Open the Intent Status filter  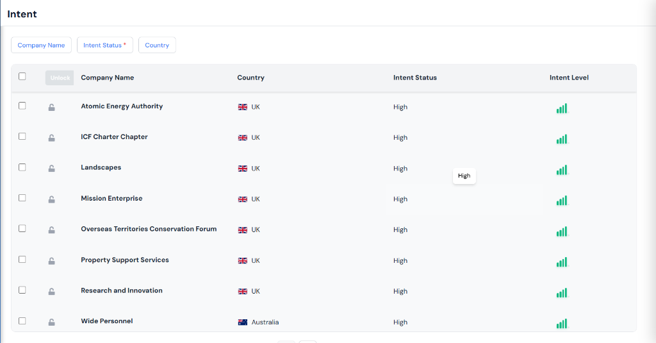click(x=105, y=46)
